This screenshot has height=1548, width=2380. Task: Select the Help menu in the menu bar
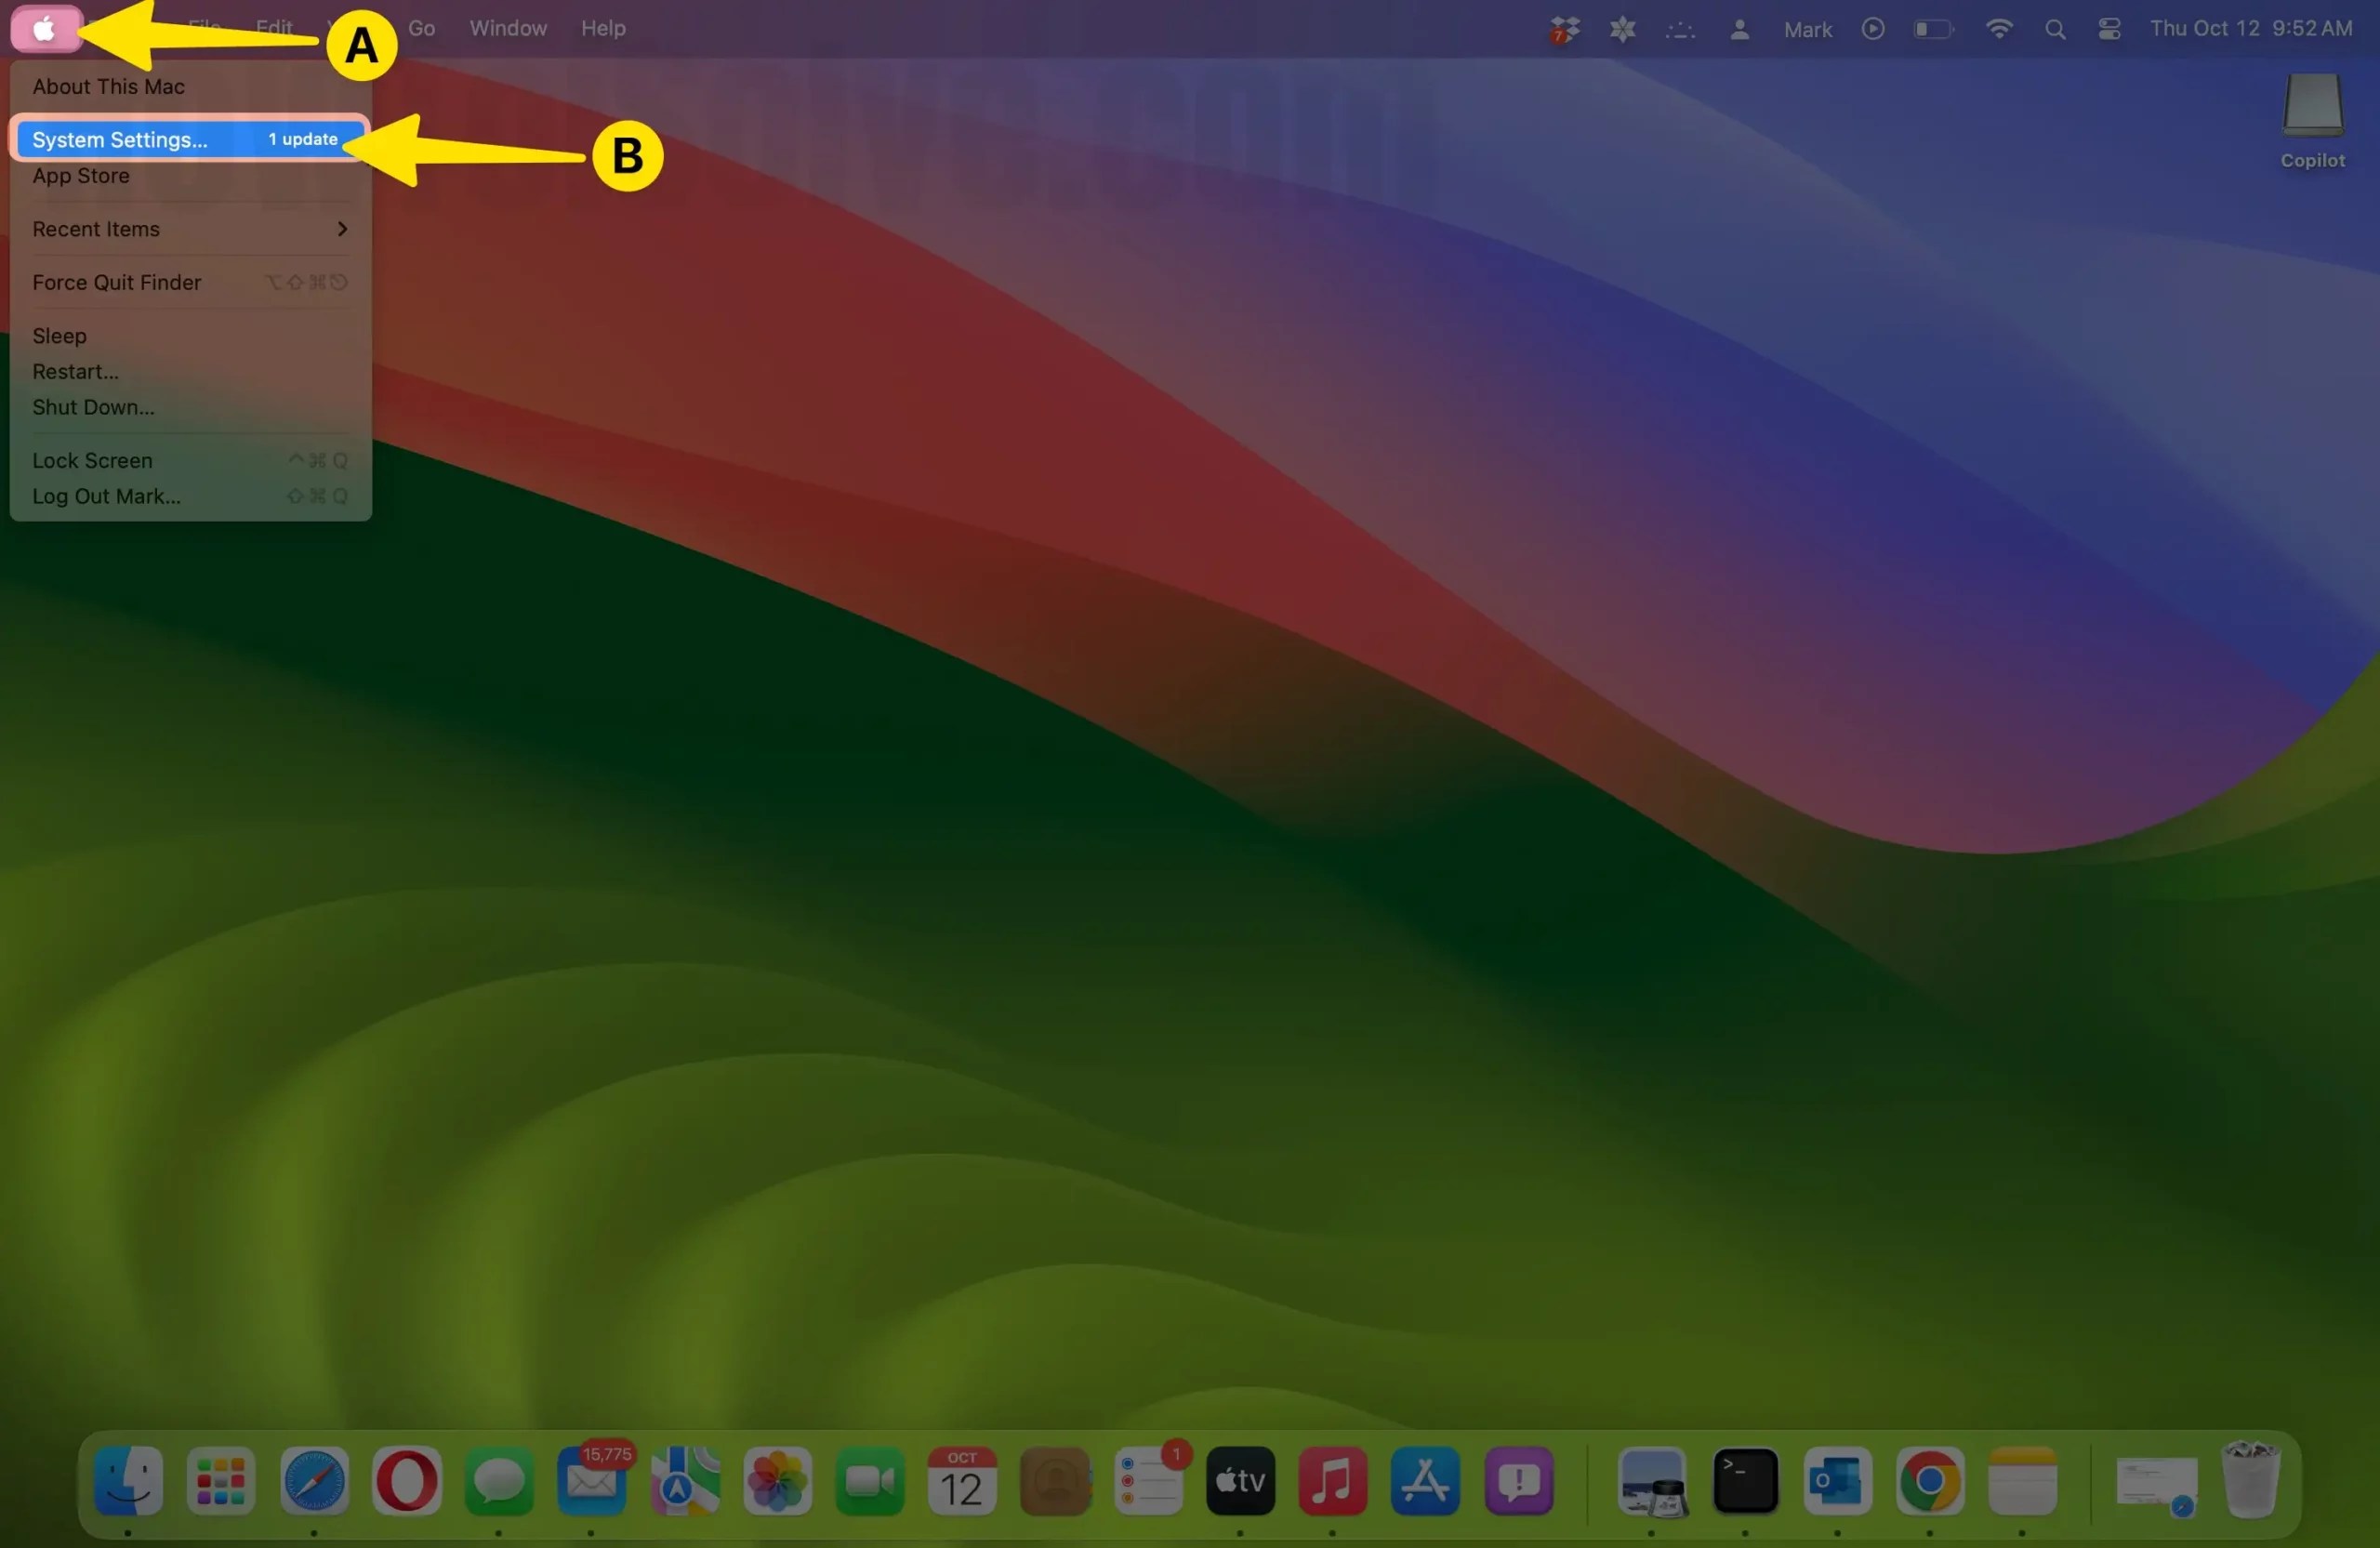(x=603, y=28)
